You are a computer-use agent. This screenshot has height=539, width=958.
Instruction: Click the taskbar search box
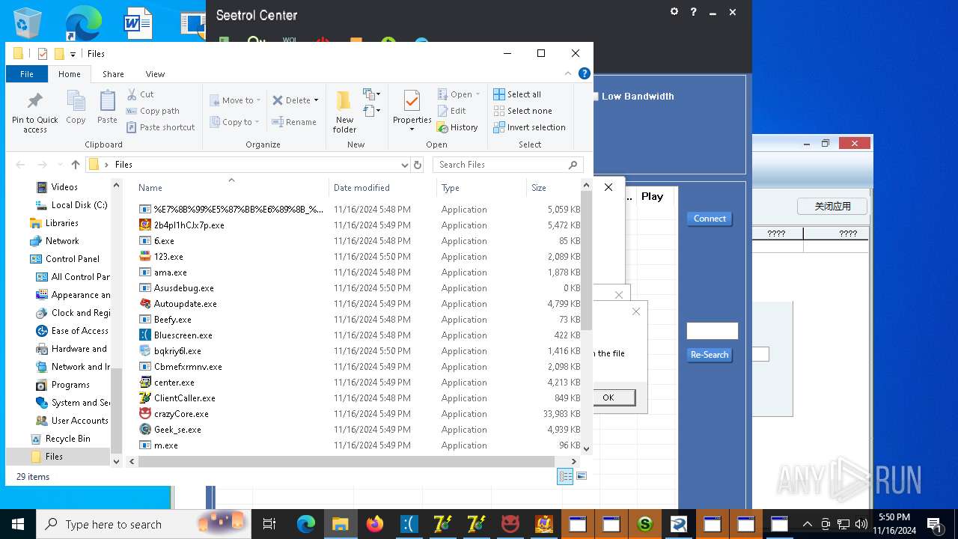coord(142,524)
